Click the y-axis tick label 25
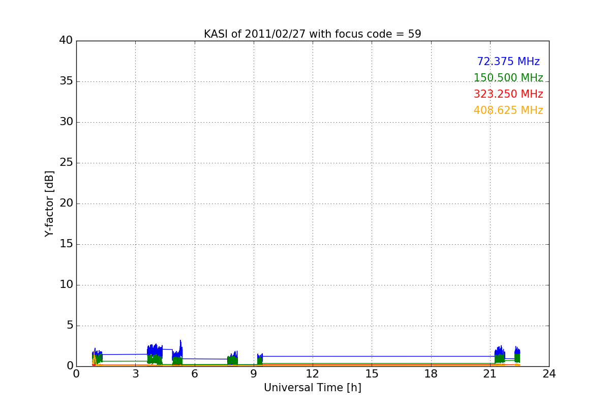Screen dimensions: 610x407 pos(66,163)
